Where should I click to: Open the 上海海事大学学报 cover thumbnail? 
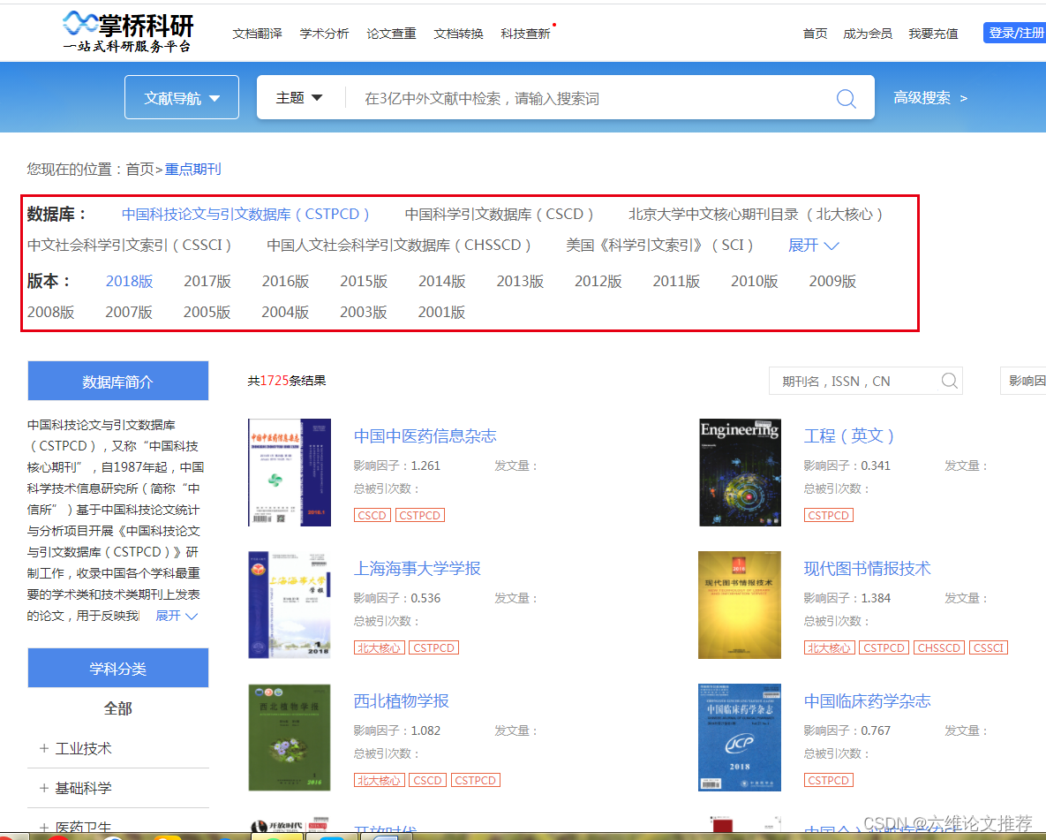click(290, 605)
